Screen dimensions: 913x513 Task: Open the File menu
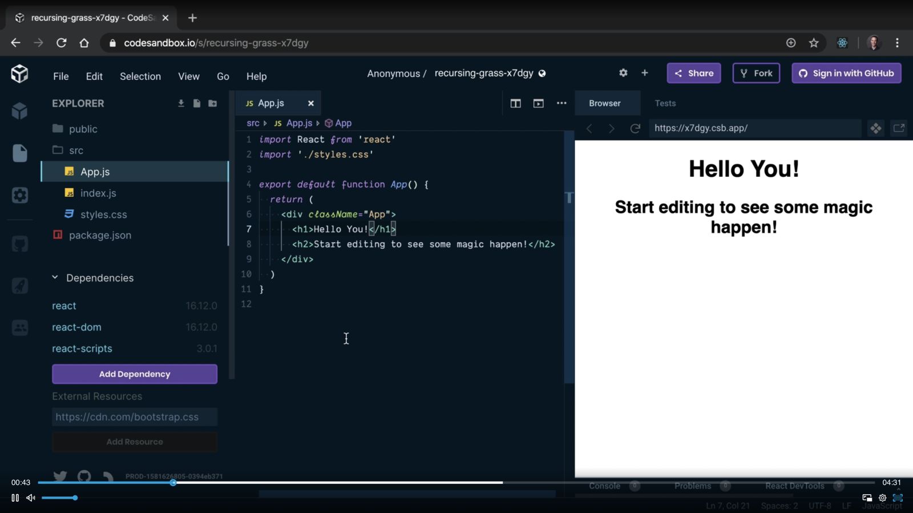coord(61,76)
